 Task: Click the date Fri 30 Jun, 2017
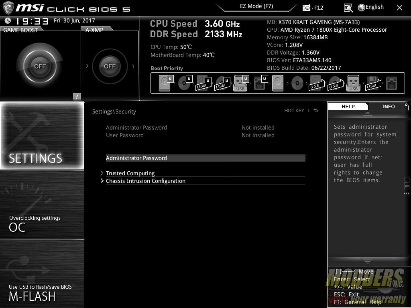click(74, 21)
